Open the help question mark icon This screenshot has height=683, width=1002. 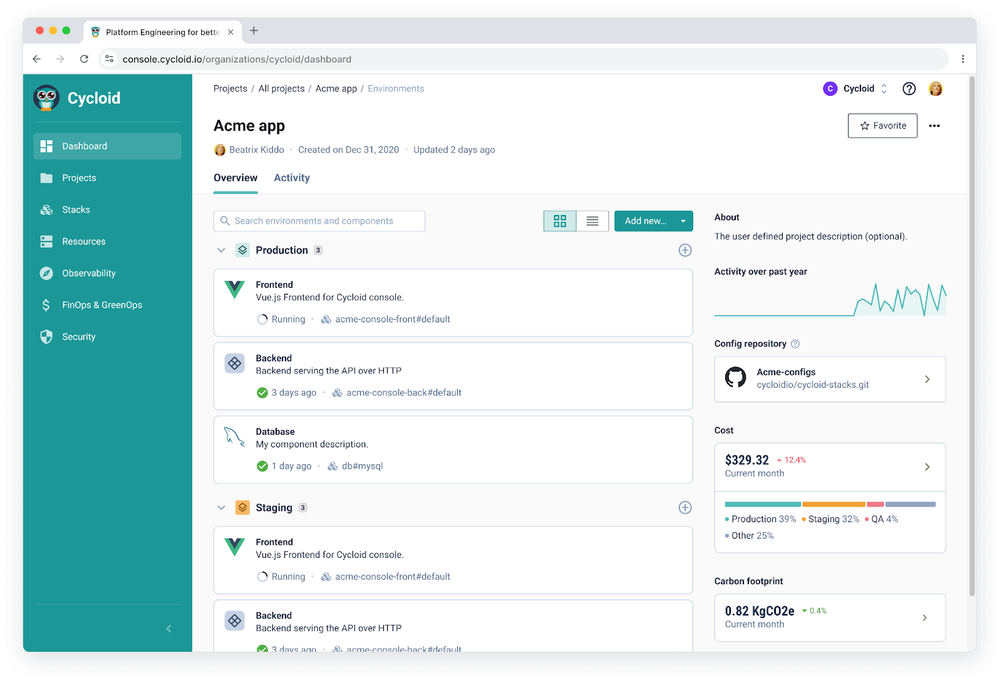pyautogui.click(x=909, y=89)
